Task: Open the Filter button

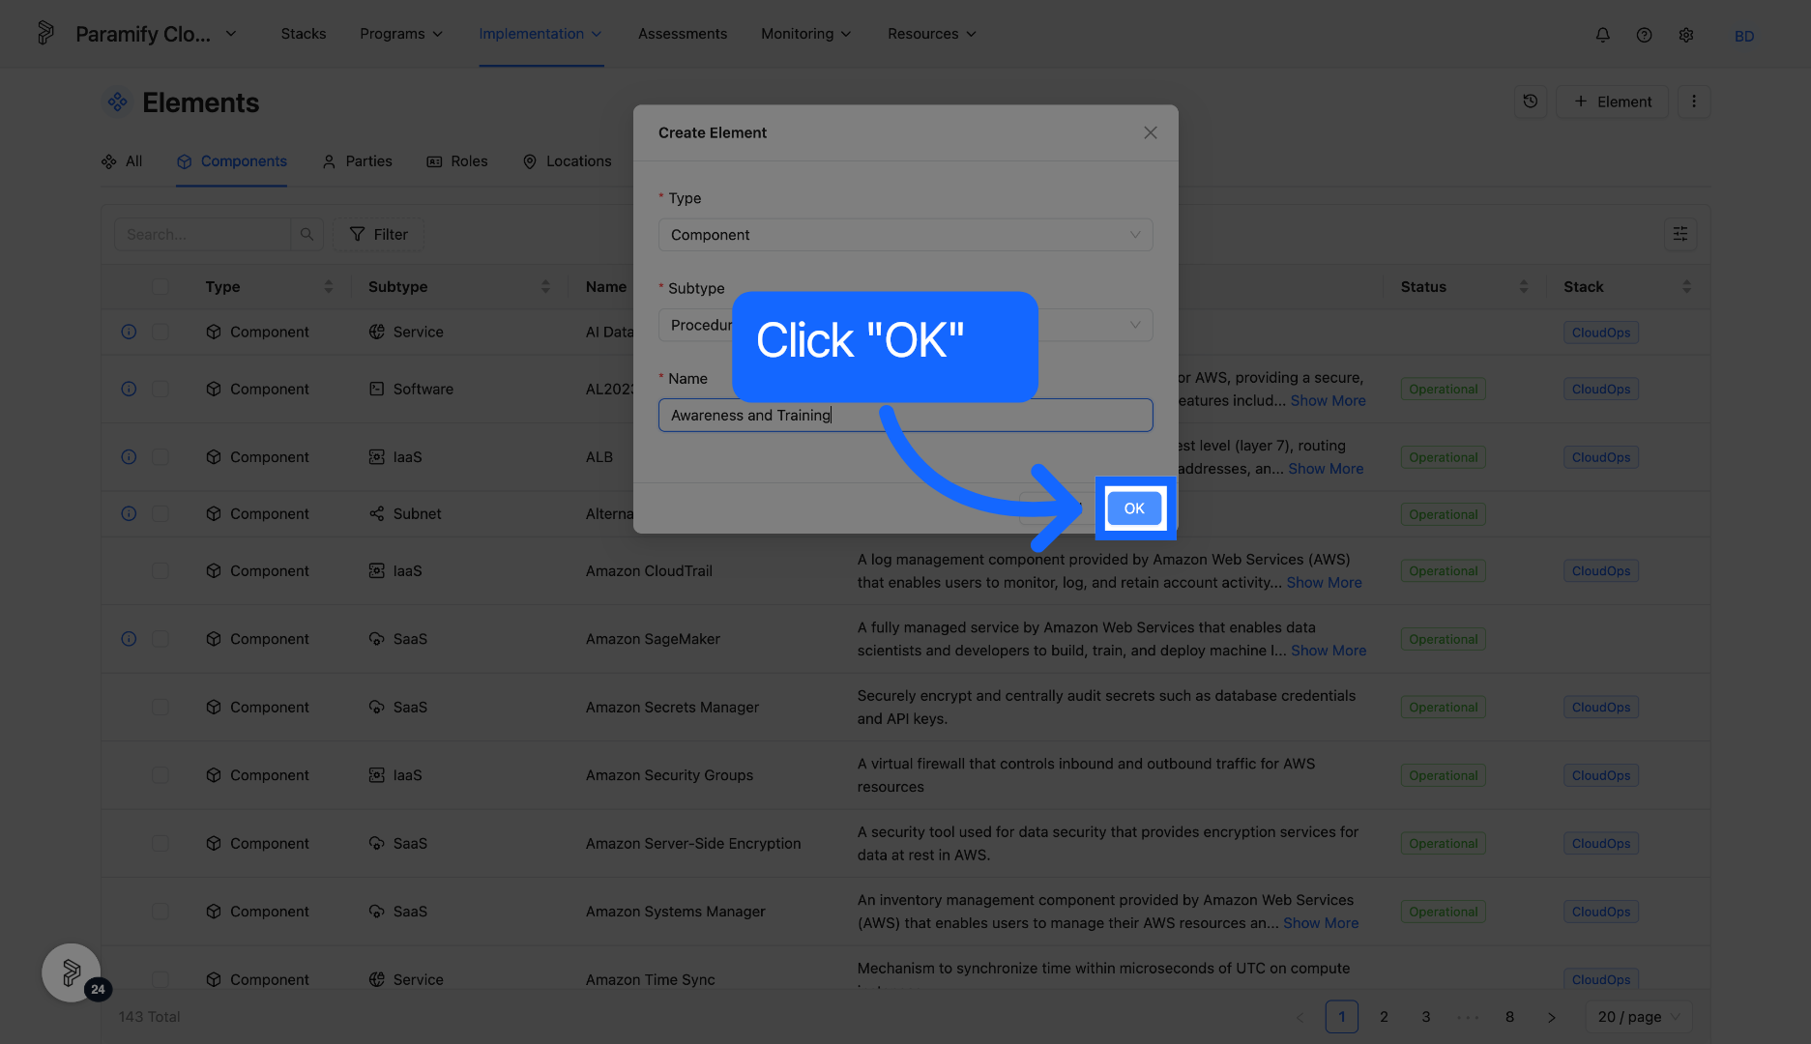Action: tap(379, 234)
